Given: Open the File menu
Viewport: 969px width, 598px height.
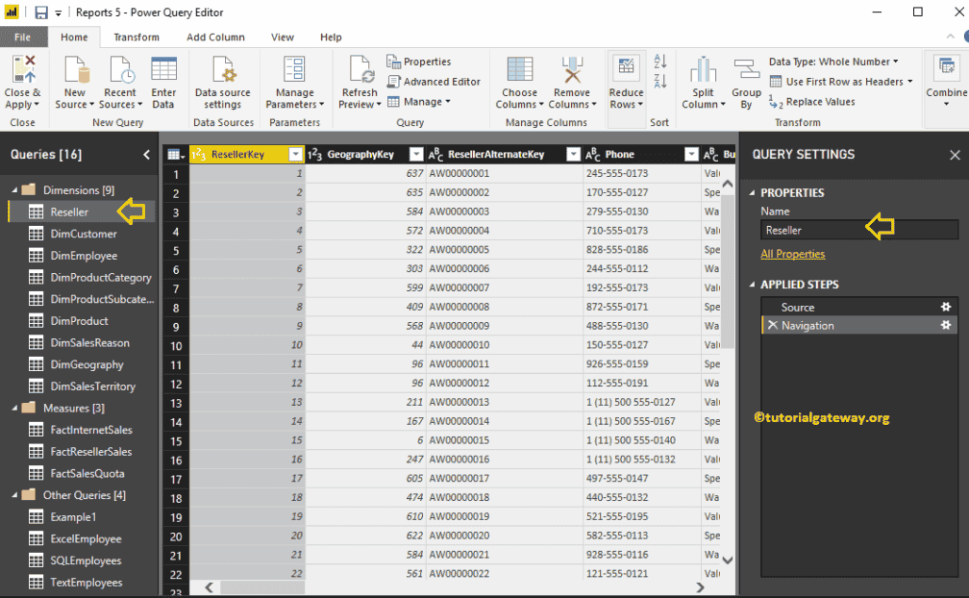Looking at the screenshot, I should (23, 37).
